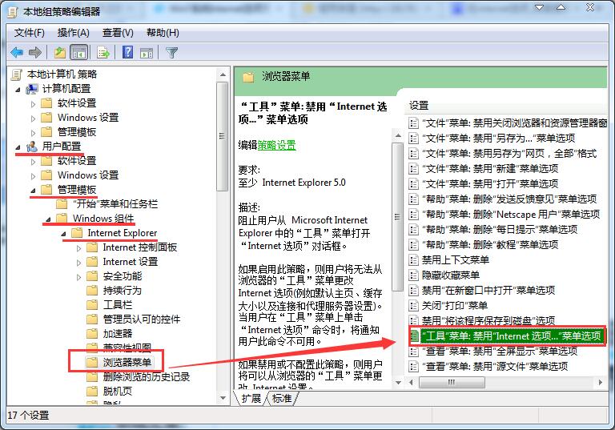Click the tree pane vertical scrollbar thumb
Screen dimensions: 615x430
pos(223,136)
